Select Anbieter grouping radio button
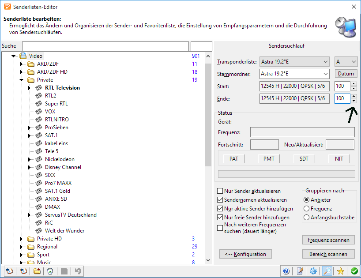The width and height of the screenshot is (361, 278). tap(306, 200)
